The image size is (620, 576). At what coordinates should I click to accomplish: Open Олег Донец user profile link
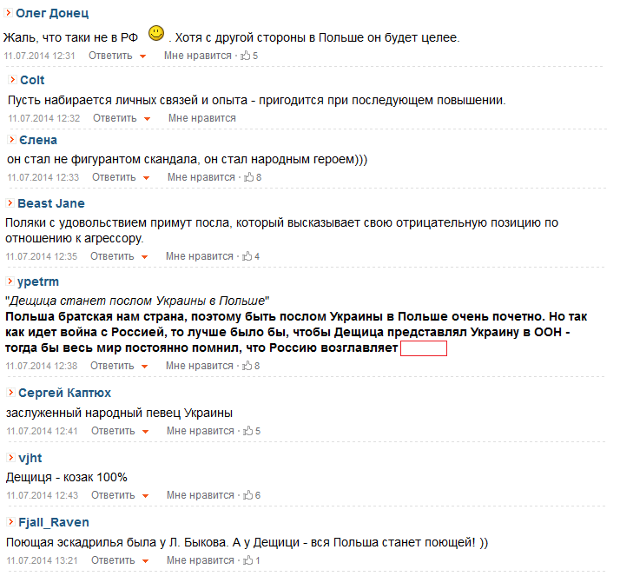click(x=52, y=13)
